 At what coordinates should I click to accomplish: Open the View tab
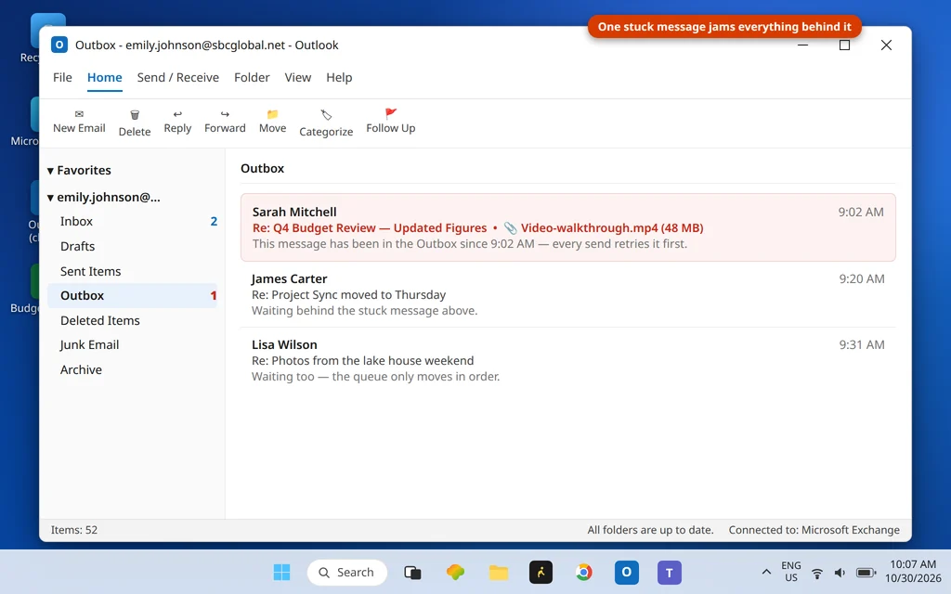(x=298, y=78)
